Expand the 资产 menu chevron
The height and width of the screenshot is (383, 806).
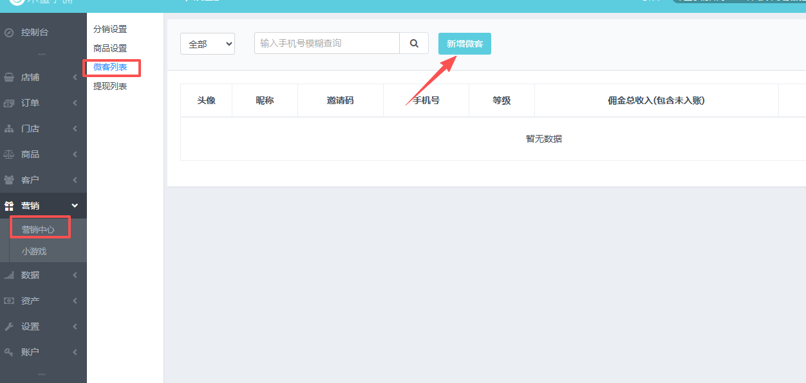tap(75, 301)
